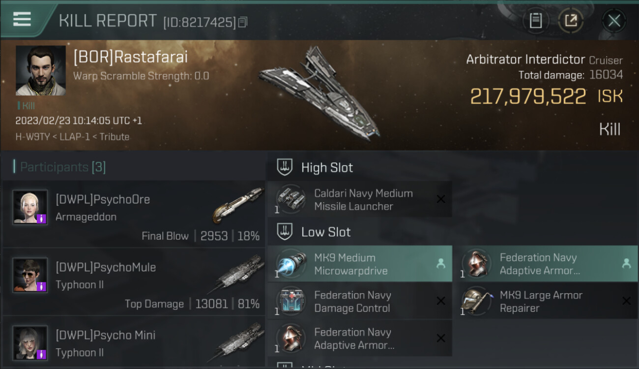Screen dimensions: 639x369
Task: Click the Federation Navy Damage Control icon
Action: coord(291,302)
